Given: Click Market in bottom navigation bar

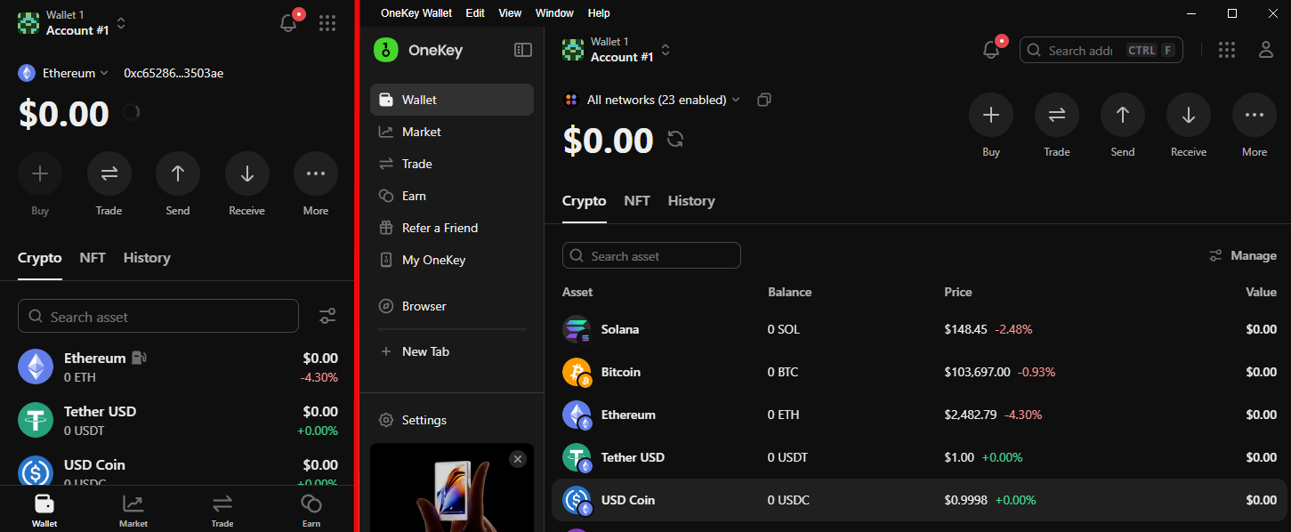Looking at the screenshot, I should [x=133, y=510].
